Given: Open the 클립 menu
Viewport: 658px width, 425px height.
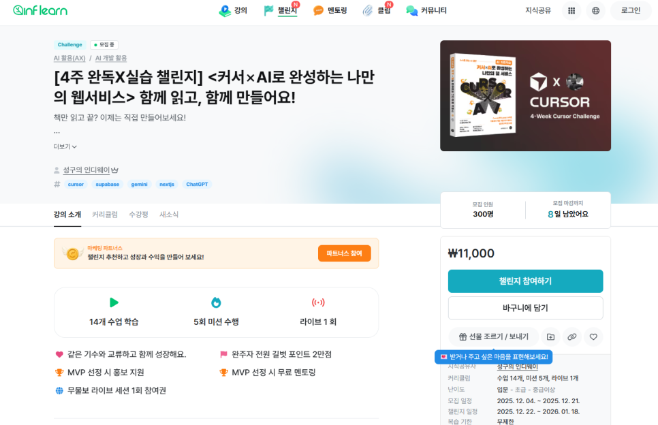Looking at the screenshot, I should (x=377, y=10).
